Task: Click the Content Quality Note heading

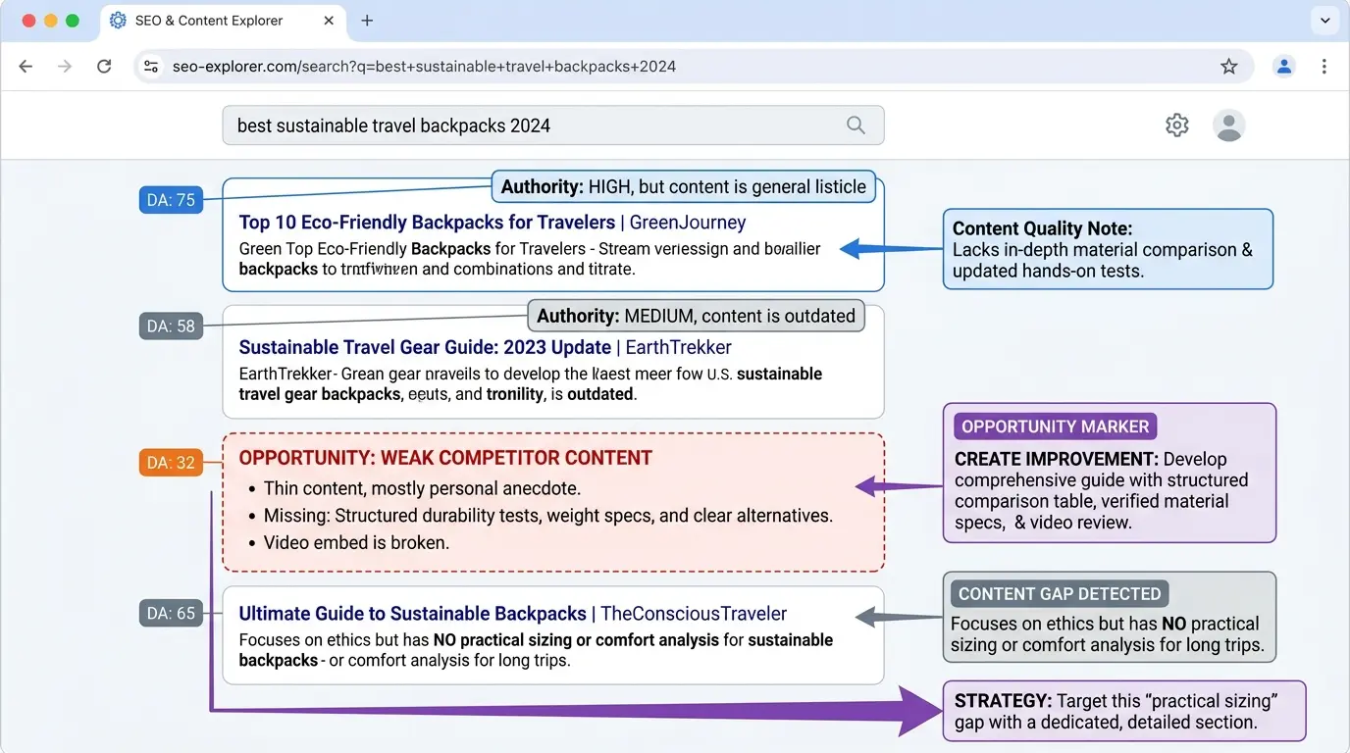Action: 1042,228
